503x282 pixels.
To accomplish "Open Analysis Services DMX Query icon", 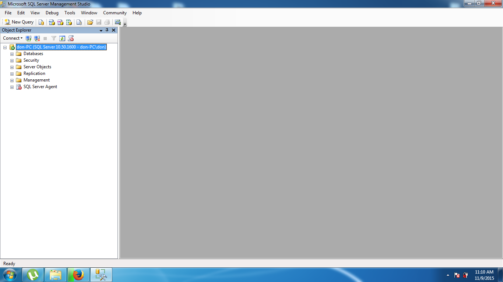I will pos(60,22).
